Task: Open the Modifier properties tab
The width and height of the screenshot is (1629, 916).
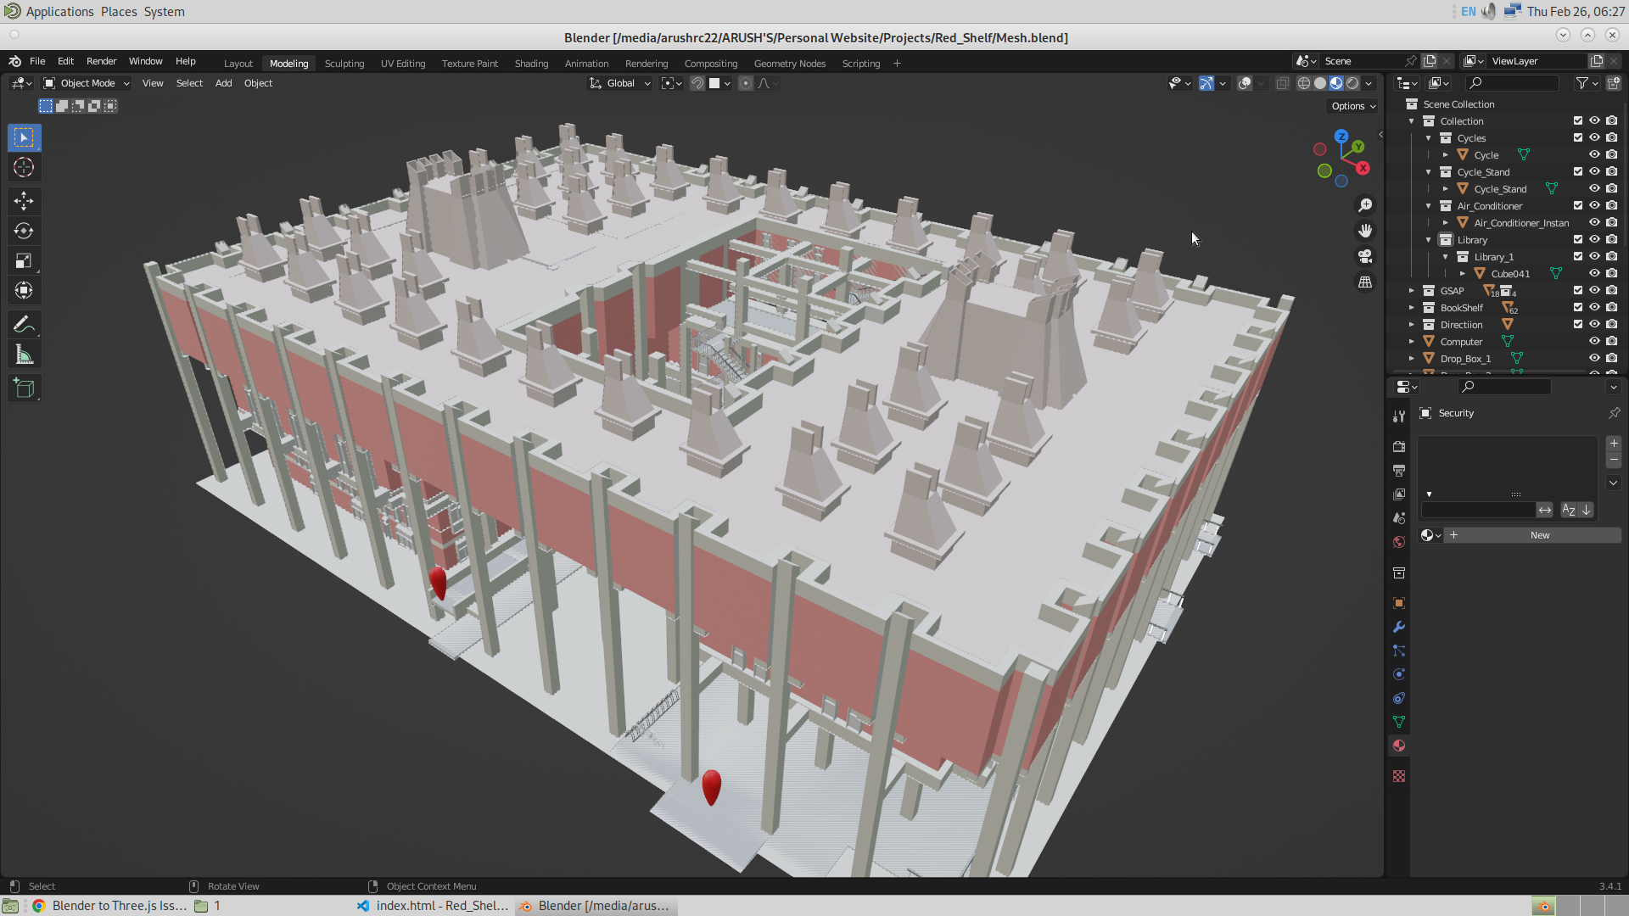Action: click(x=1399, y=627)
